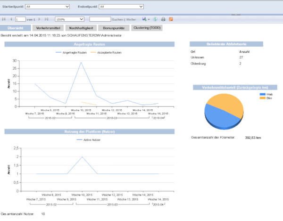Screen dimensions: 283x221
Task: Click the blue Walk legend swatch
Action: click(x=262, y=94)
